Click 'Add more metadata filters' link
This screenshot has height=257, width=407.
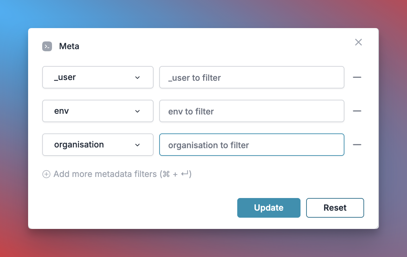105,174
